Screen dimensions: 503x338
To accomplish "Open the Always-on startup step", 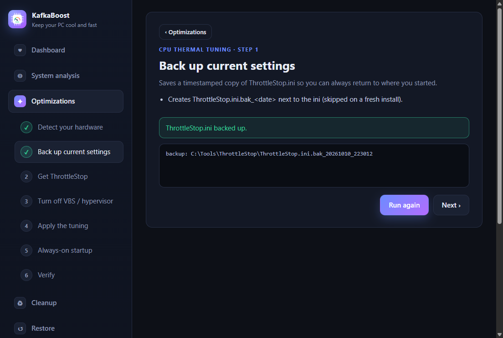I will tap(69, 250).
